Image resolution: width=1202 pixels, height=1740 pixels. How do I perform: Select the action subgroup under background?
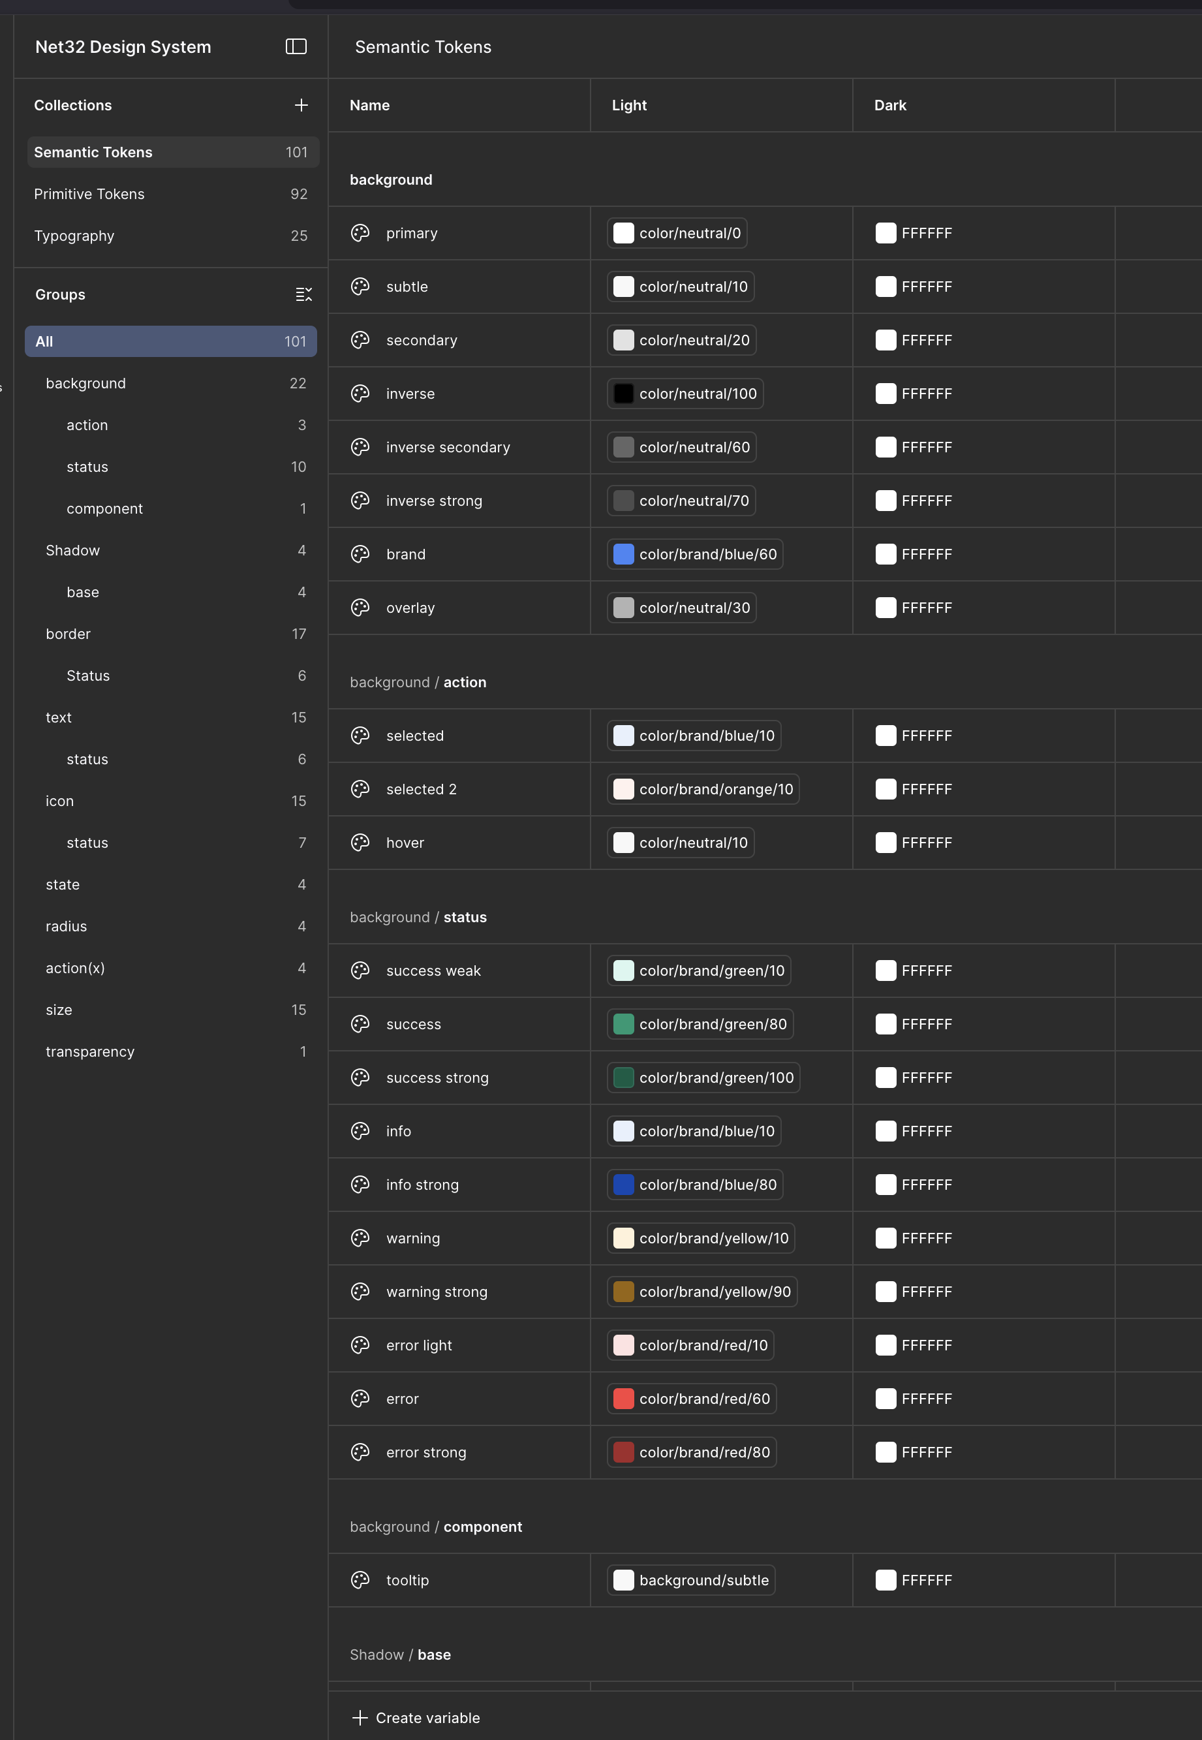(x=171, y=426)
